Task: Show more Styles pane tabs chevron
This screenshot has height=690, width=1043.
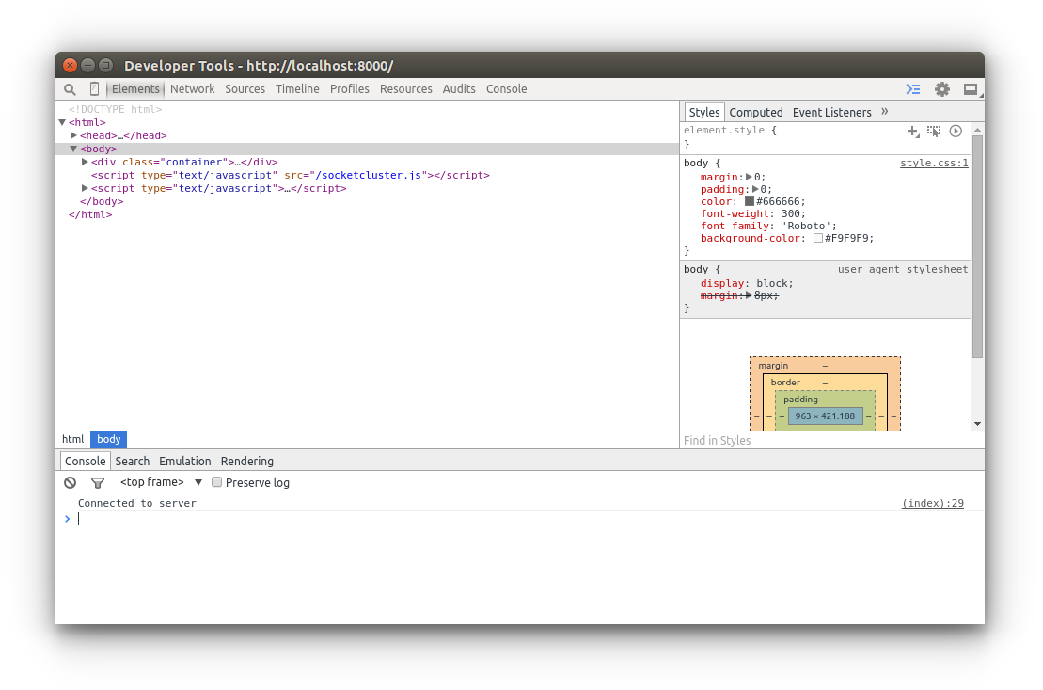Action: pyautogui.click(x=884, y=112)
